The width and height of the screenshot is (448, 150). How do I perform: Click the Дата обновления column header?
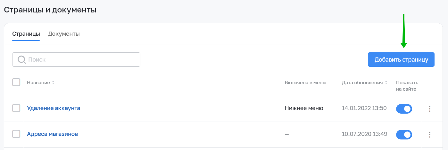(x=362, y=83)
